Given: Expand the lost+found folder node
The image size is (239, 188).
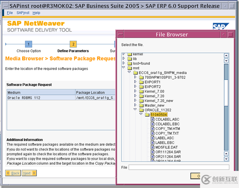Looking at the screenshot, I should point(124,63).
